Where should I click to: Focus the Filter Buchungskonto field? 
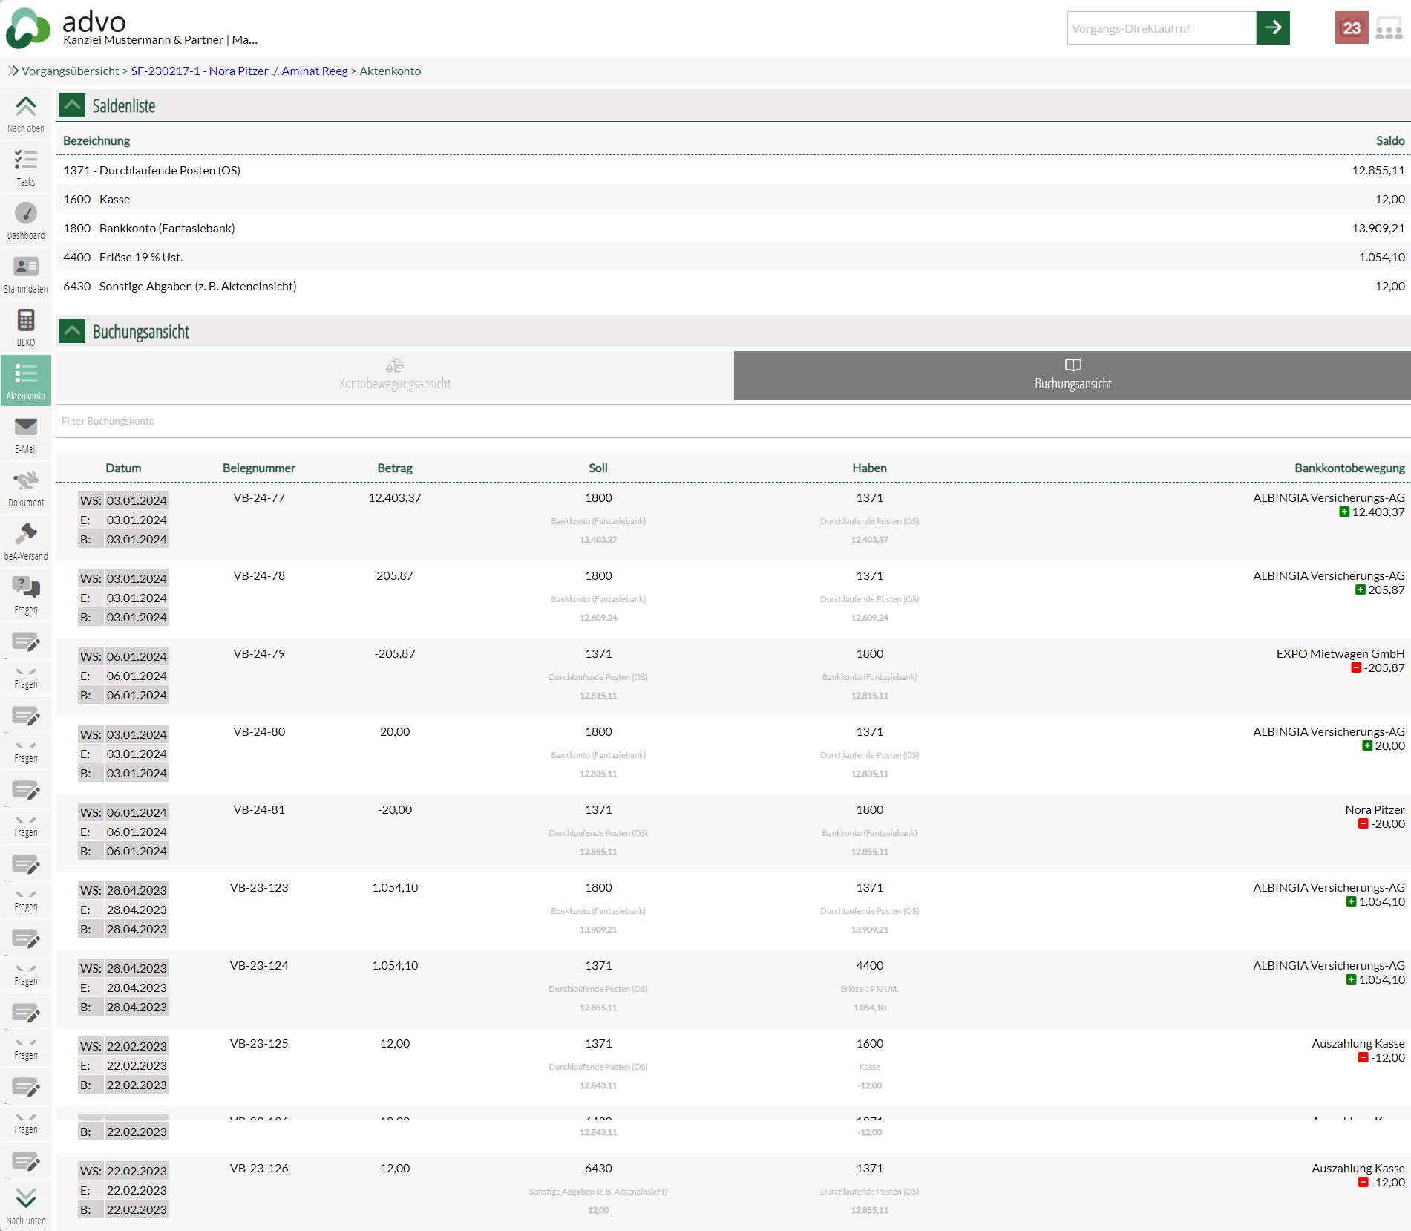733,421
